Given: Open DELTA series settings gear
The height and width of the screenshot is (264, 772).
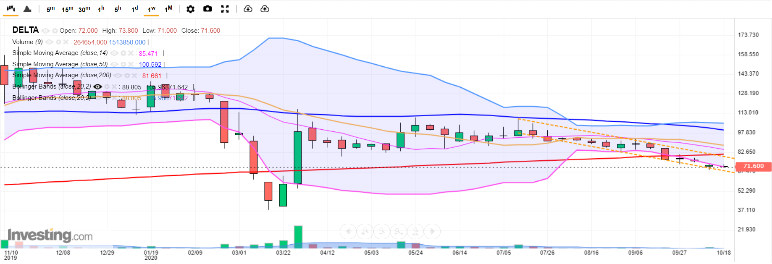Looking at the screenshot, I should (55, 31).
